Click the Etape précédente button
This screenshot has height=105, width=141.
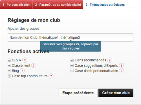click(78, 93)
